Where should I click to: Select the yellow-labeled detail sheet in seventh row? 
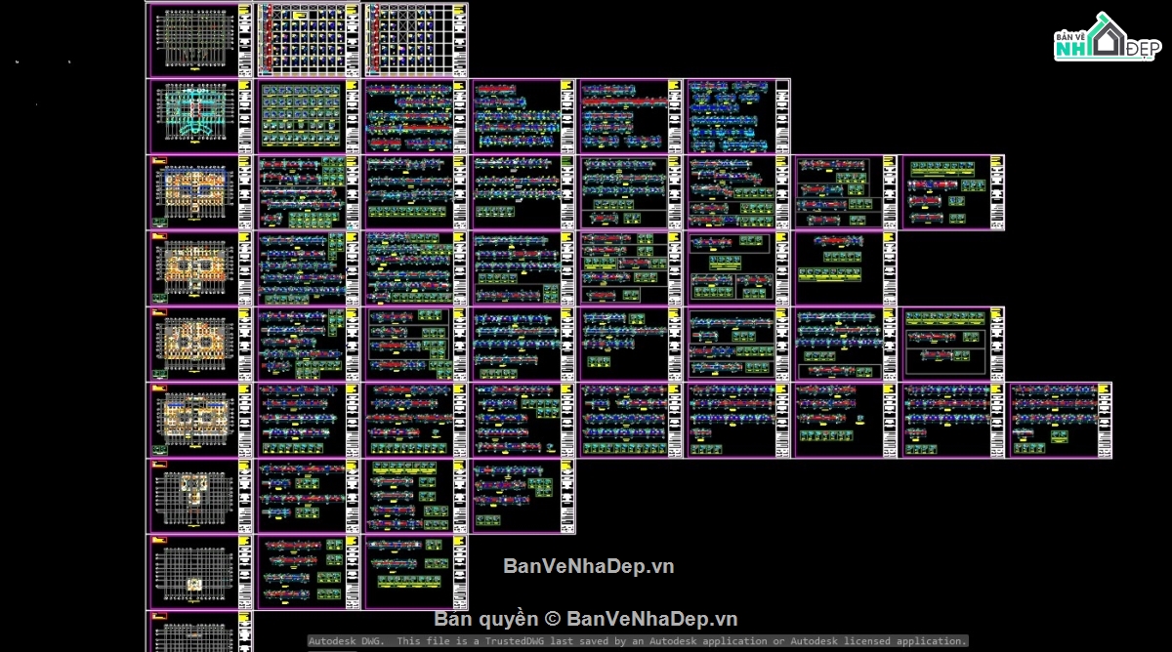[415, 497]
